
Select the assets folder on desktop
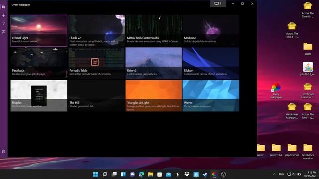(x=308, y=49)
